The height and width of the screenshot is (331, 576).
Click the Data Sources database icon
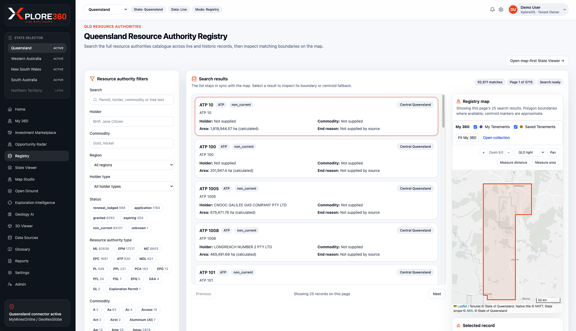pos(10,238)
